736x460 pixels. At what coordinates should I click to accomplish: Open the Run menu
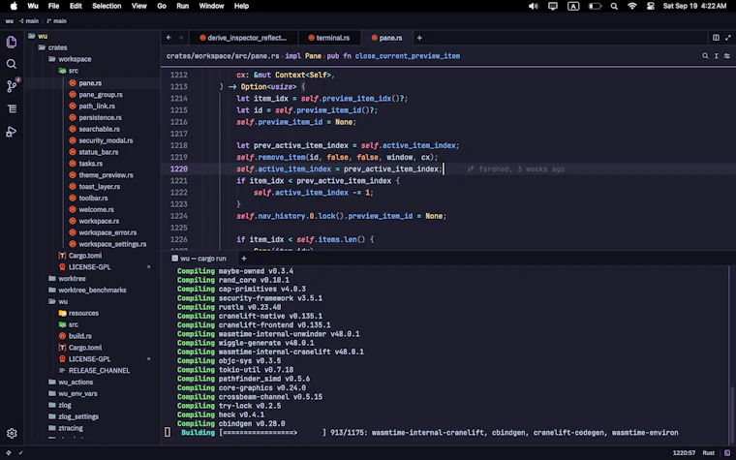(183, 6)
